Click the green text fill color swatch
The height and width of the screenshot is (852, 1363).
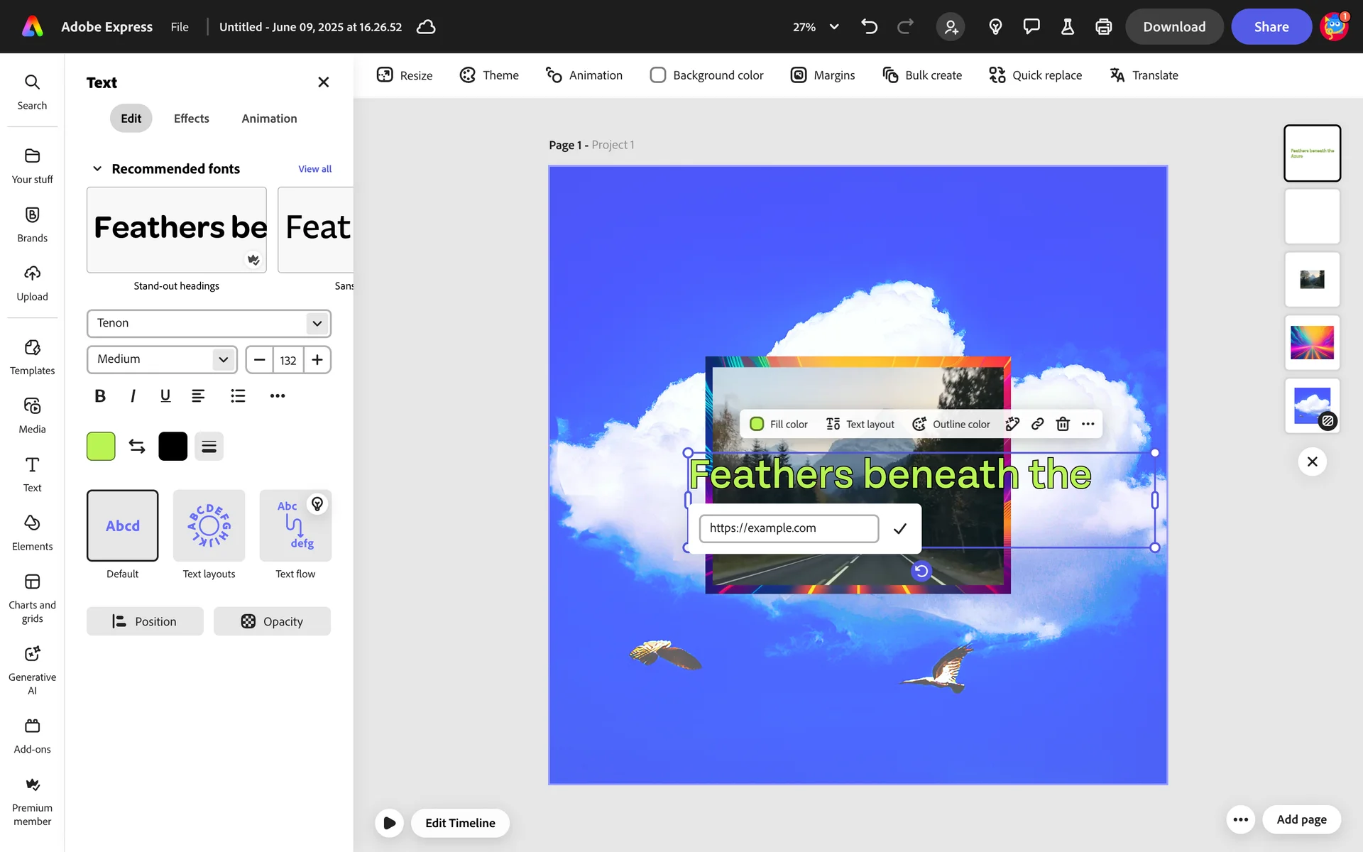pos(101,446)
